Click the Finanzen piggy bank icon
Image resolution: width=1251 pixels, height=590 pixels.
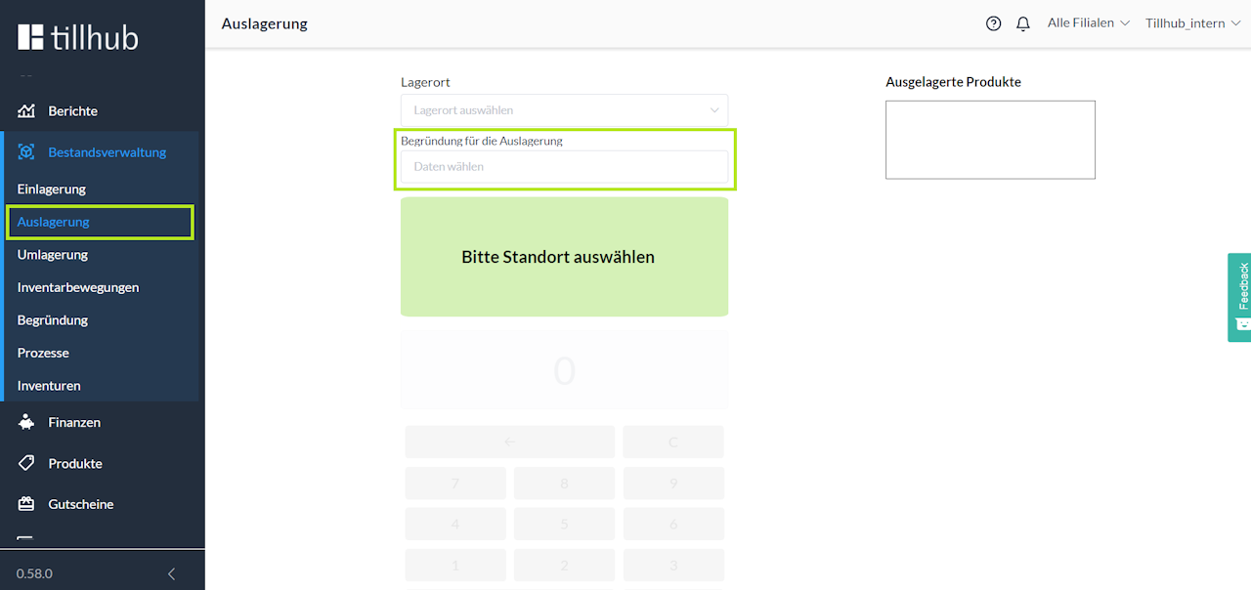pos(26,423)
